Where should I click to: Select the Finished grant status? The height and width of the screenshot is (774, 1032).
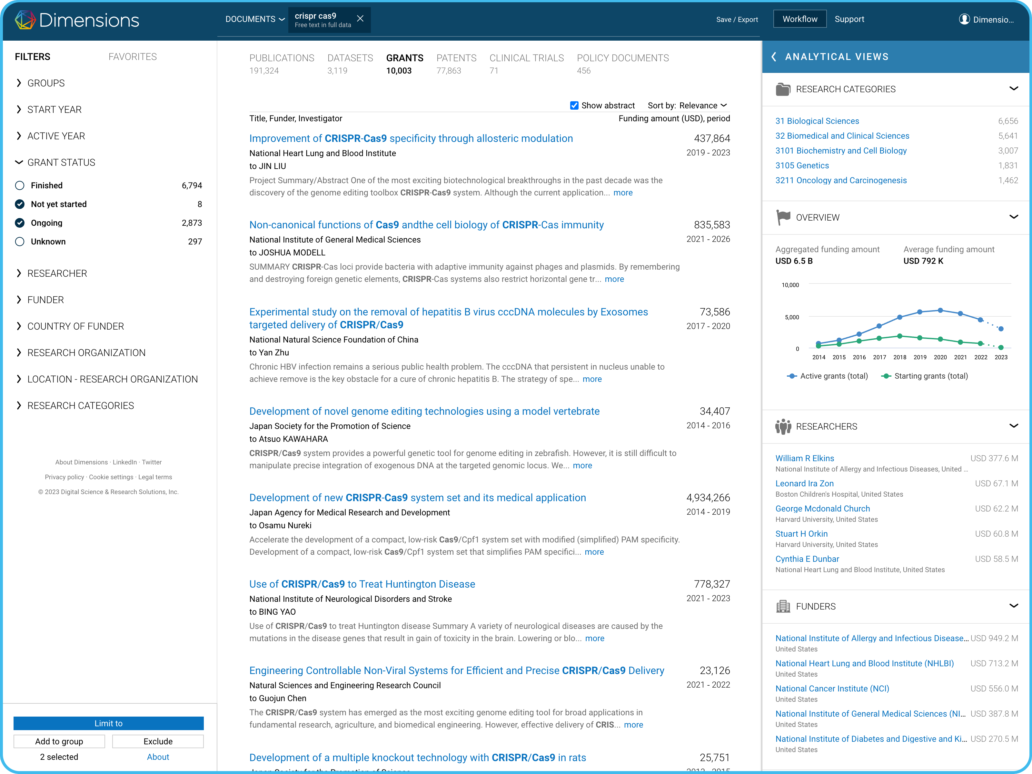coord(20,186)
